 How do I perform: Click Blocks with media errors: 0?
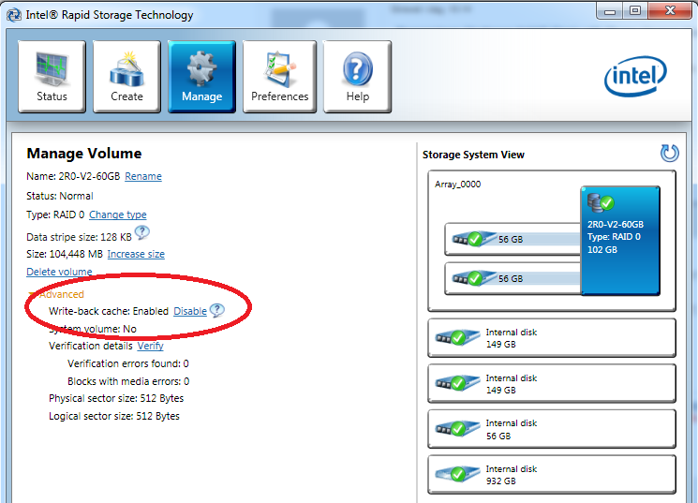click(128, 381)
